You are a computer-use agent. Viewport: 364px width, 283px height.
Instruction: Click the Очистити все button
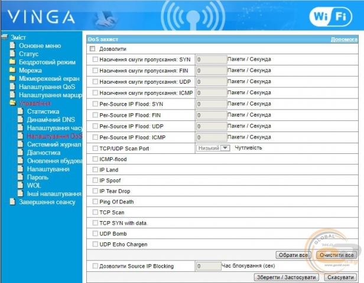click(337, 255)
